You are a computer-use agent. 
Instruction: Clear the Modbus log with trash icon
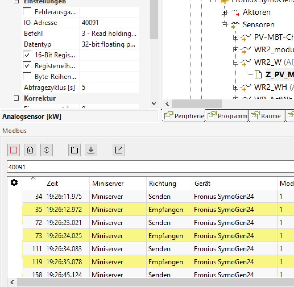pos(30,150)
